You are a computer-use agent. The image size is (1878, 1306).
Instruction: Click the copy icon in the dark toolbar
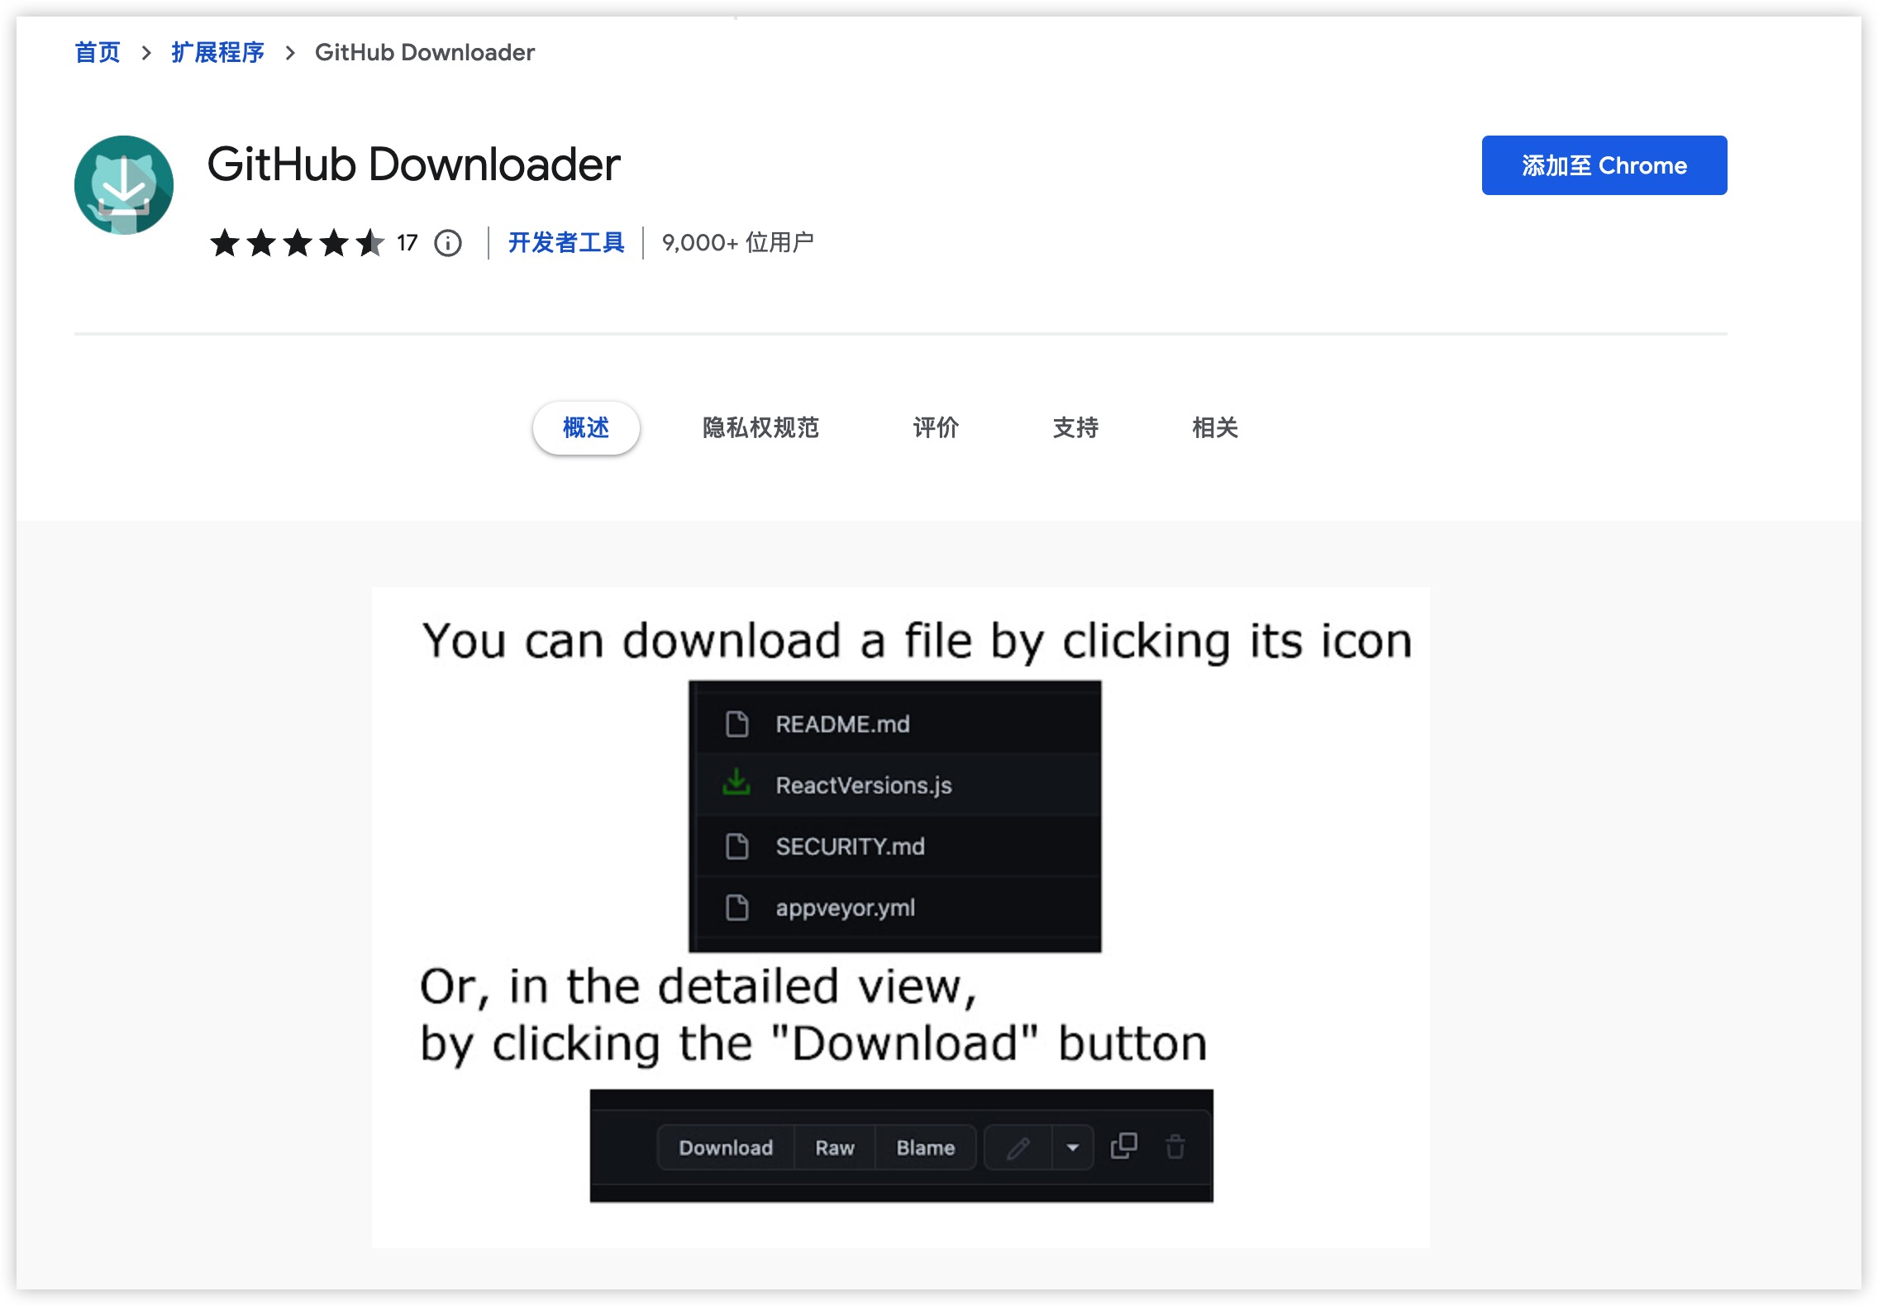click(1123, 1146)
